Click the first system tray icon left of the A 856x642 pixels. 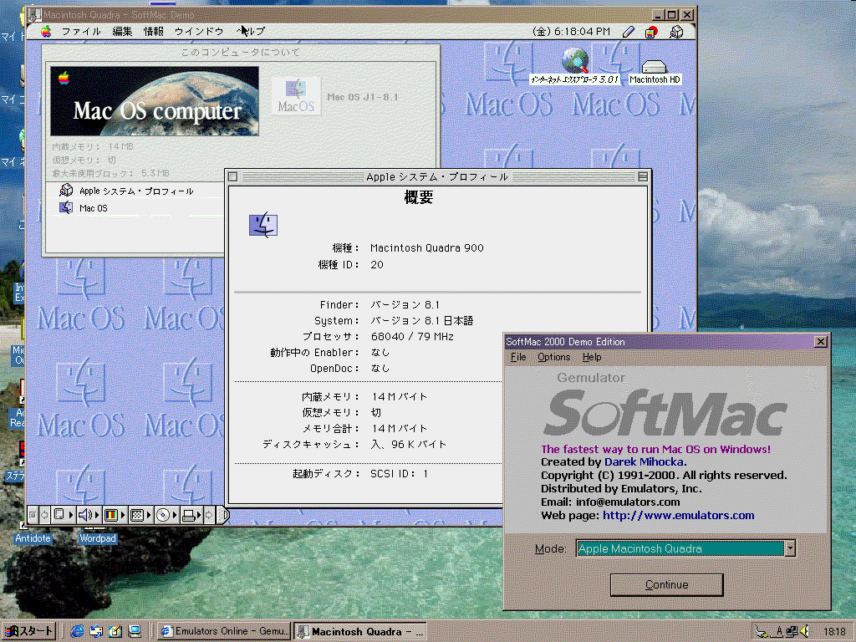pos(761,632)
